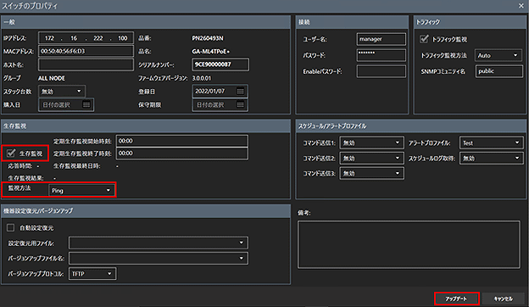
Task: Click the SNMPコミュニティ名 field containing public
Action: pos(499,71)
